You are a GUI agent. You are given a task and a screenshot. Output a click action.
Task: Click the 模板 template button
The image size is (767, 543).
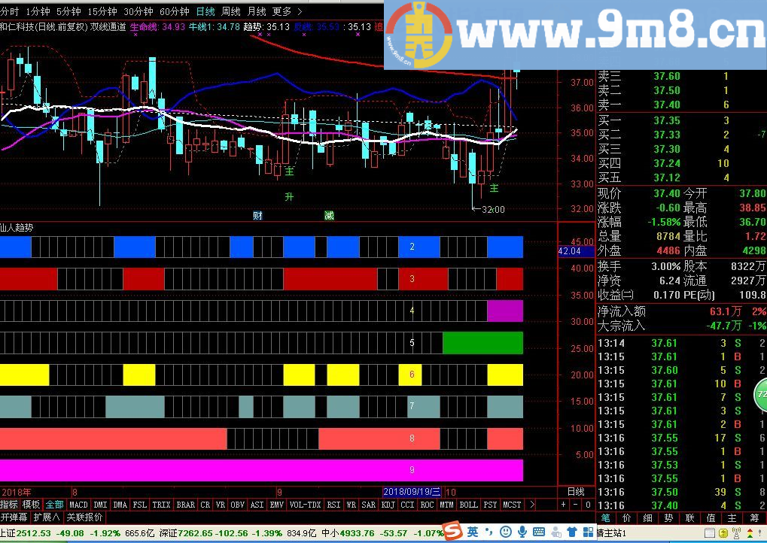pyautogui.click(x=31, y=505)
